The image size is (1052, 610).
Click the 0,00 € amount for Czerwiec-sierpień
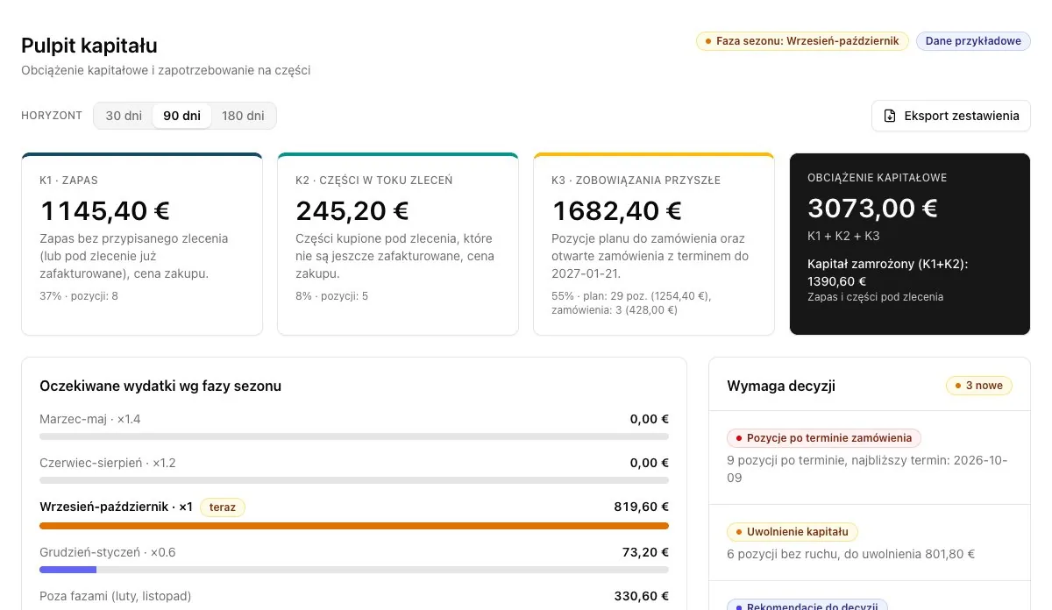(650, 463)
